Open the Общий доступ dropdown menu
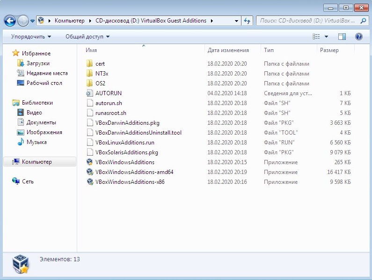 (87, 37)
